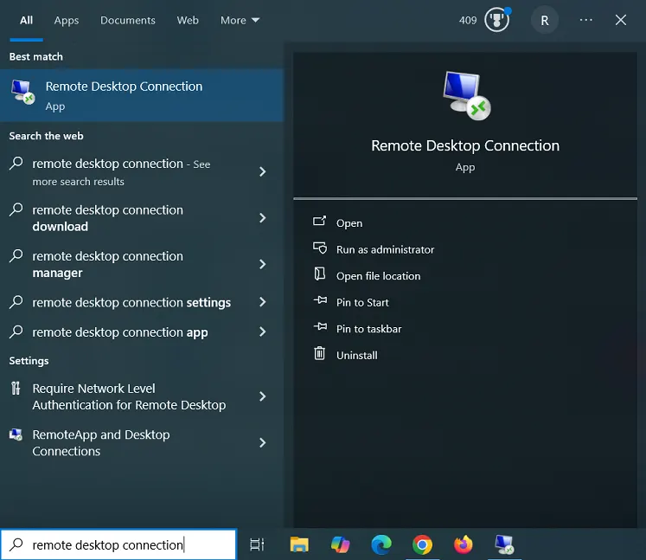Choose Uninstall for Remote Desktop Connection
The height and width of the screenshot is (560, 646).
point(357,355)
